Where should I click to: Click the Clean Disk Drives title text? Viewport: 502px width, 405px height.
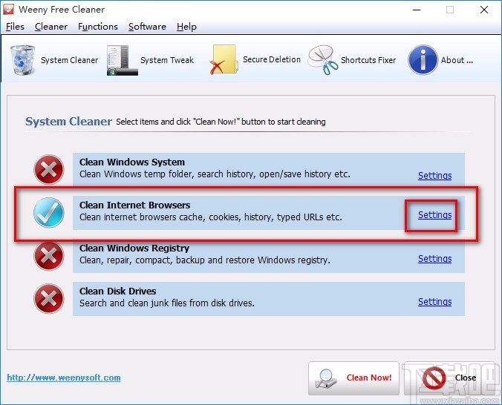pos(118,291)
